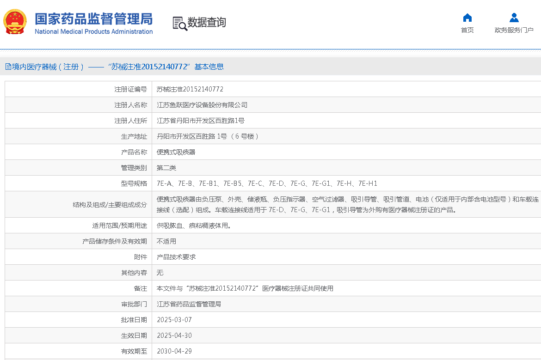The height and width of the screenshot is (360, 541).
Task: Select the 生产地址 label
Action: (x=134, y=136)
